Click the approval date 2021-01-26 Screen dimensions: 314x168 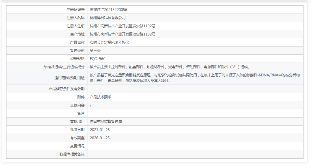pyautogui.click(x=99, y=130)
